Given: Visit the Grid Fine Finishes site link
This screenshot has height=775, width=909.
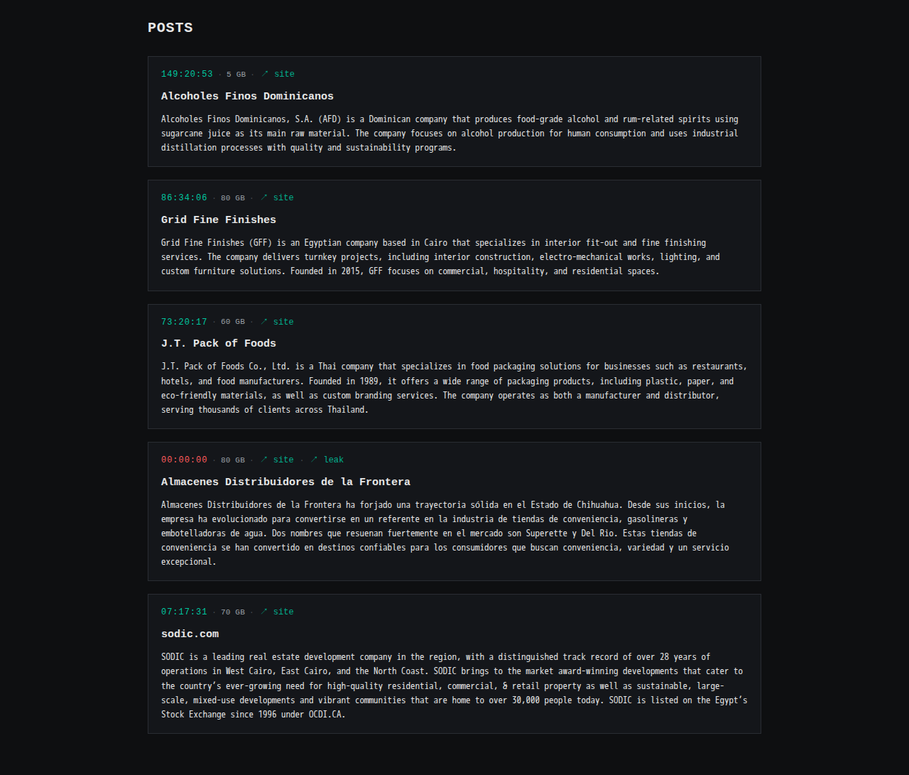Looking at the screenshot, I should click(283, 197).
